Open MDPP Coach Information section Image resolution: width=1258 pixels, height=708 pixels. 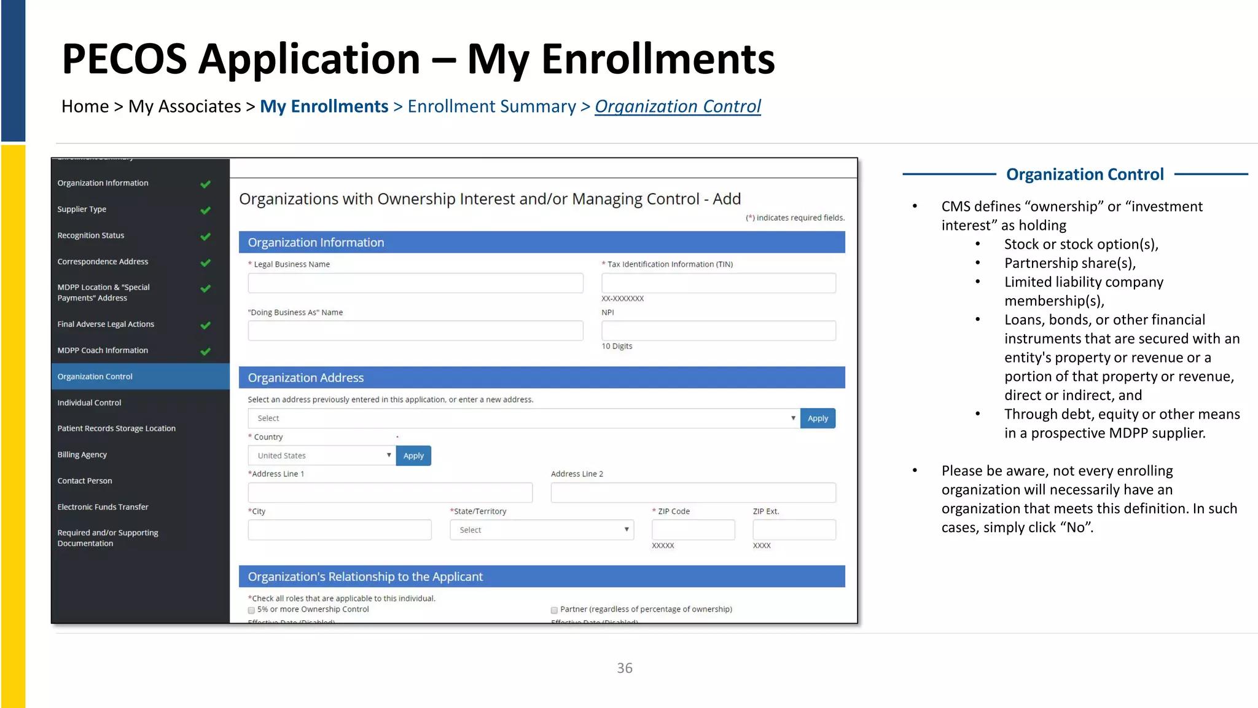pyautogui.click(x=103, y=350)
